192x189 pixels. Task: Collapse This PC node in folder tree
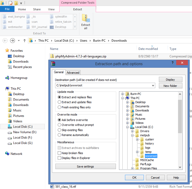point(122,98)
